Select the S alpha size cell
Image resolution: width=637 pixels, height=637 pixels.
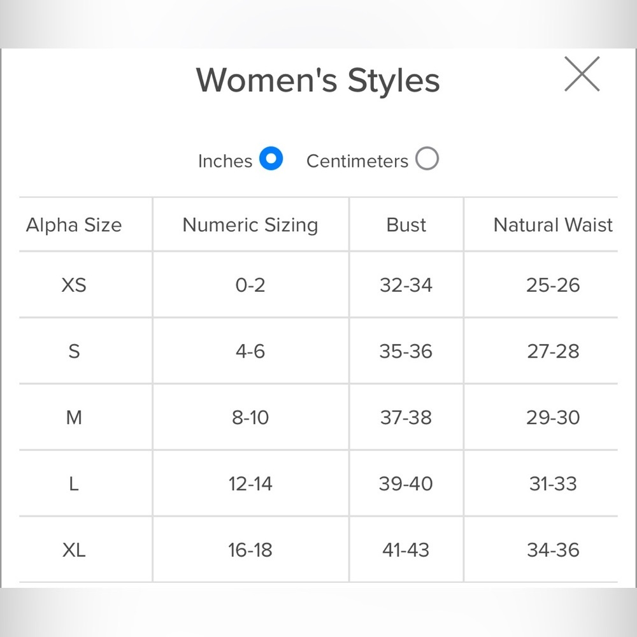pyautogui.click(x=74, y=351)
